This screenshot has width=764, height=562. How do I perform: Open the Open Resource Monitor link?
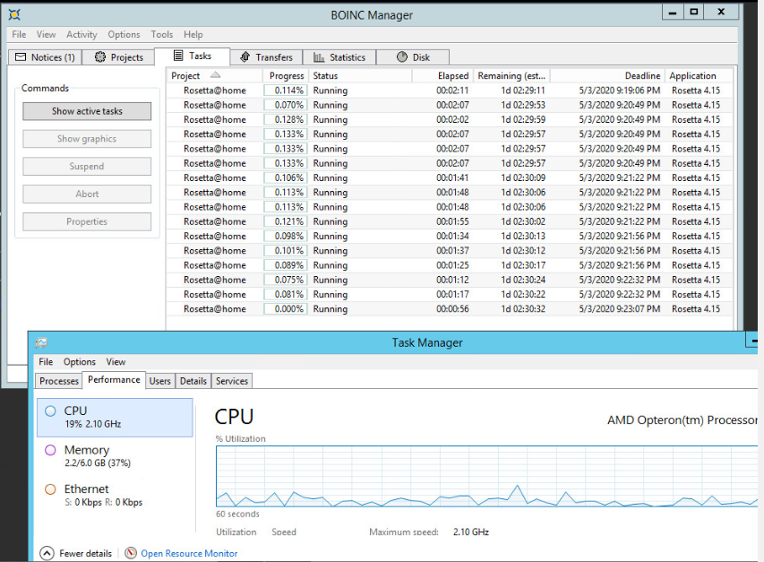pos(189,553)
